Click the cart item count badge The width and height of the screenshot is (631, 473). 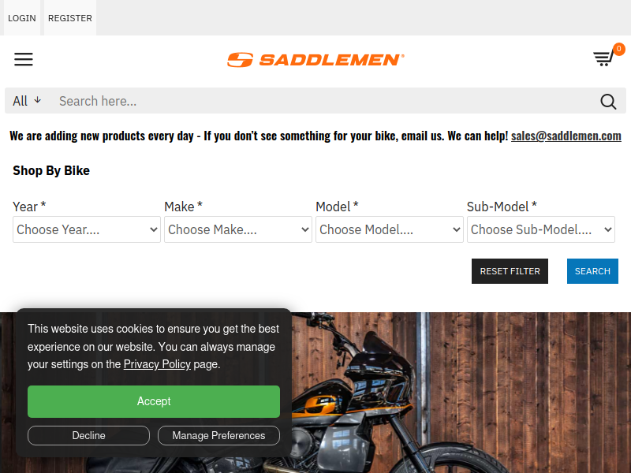point(618,49)
